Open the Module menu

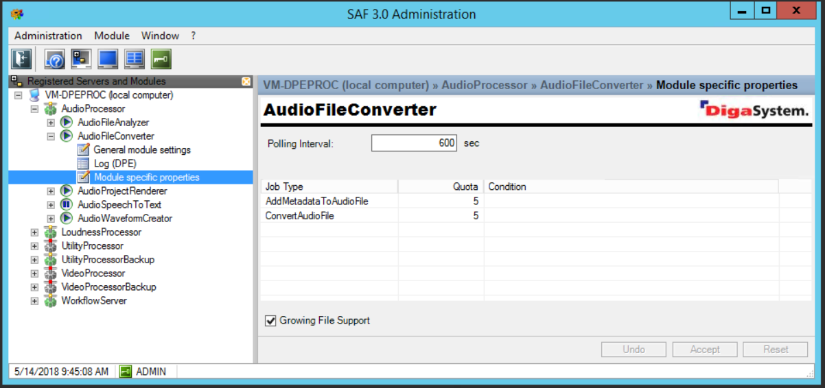coord(112,36)
